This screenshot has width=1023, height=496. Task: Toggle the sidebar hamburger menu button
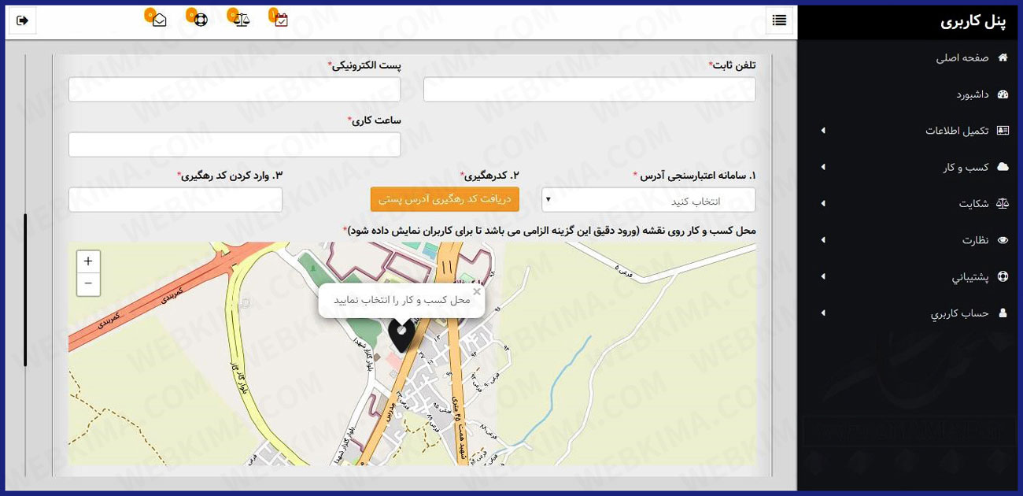(x=779, y=20)
